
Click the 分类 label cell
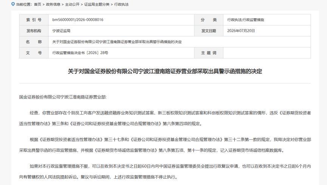[x=209, y=20]
